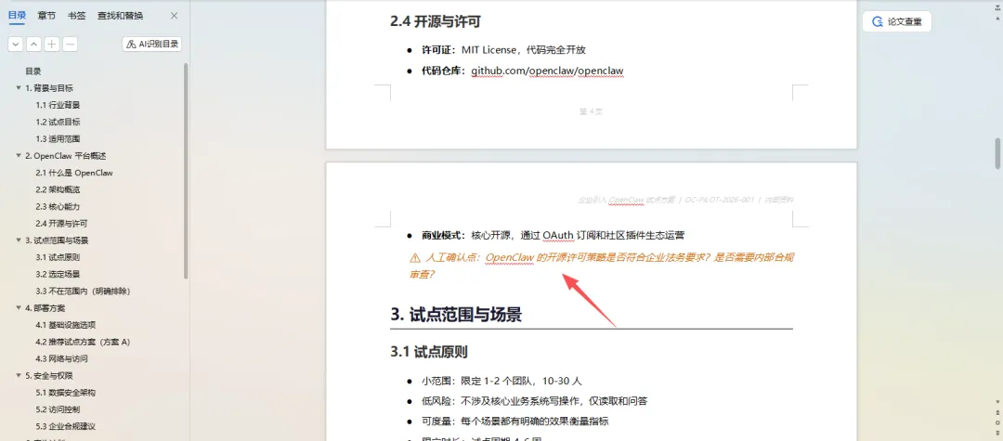The image size is (1003, 441).
Task: Click the document vertical scrollbar thumb
Action: [997, 153]
